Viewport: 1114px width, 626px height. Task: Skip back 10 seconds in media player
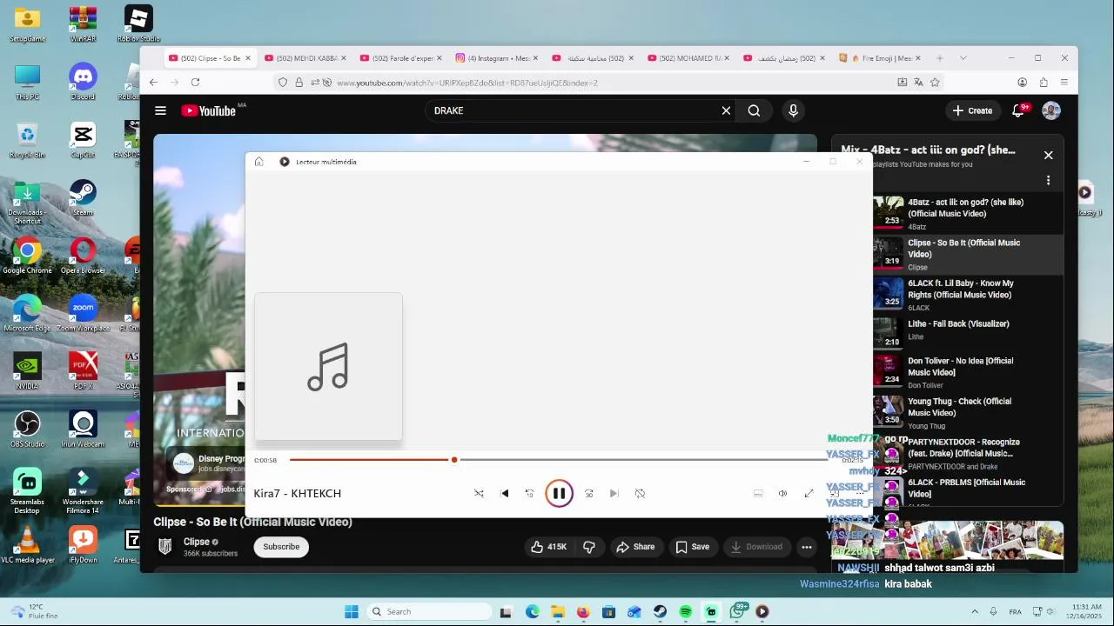529,493
